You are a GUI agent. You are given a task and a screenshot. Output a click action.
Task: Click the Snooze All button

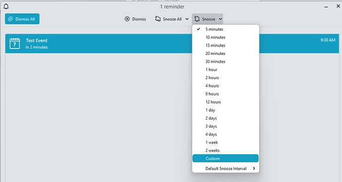click(169, 19)
